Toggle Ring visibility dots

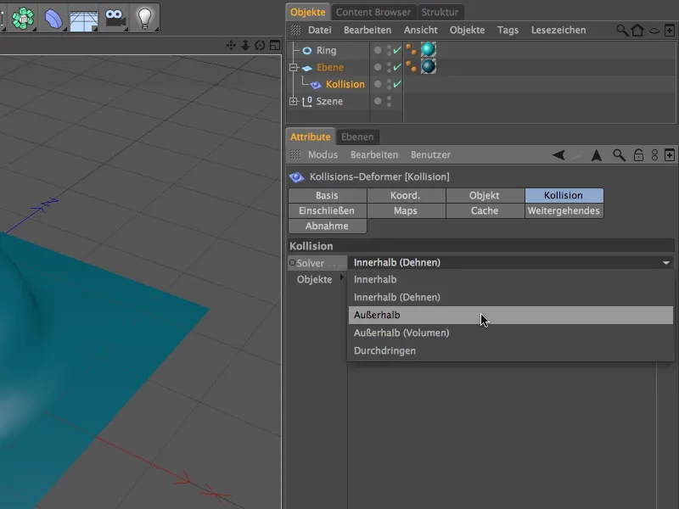coord(389,50)
